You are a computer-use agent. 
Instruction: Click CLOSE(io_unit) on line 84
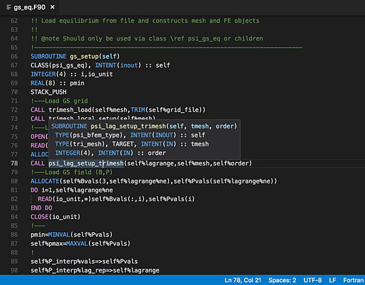(55, 217)
